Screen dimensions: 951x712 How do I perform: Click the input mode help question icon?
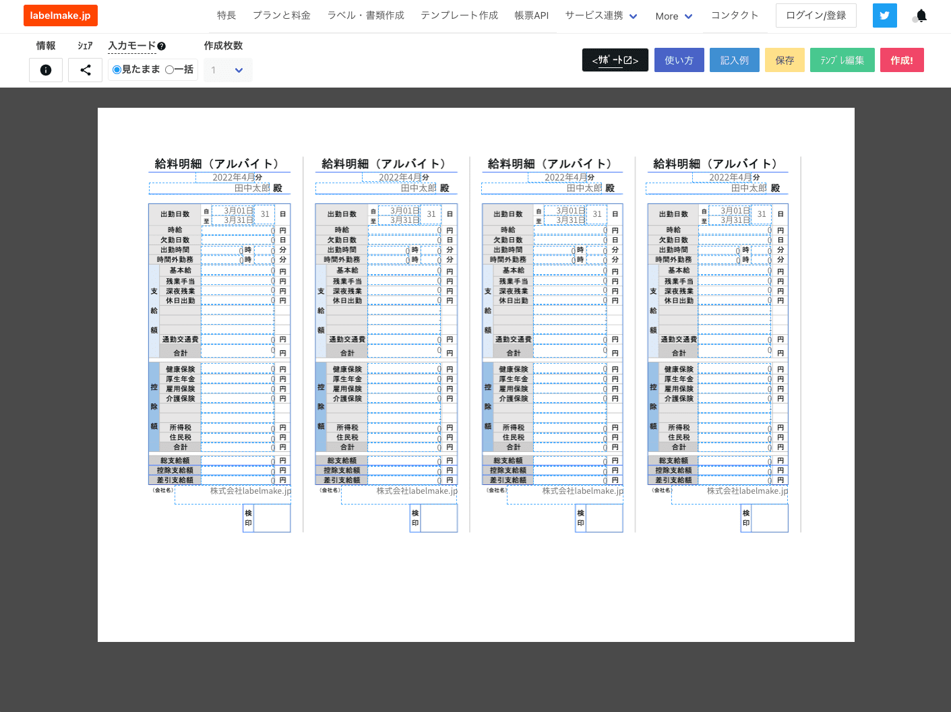point(162,46)
